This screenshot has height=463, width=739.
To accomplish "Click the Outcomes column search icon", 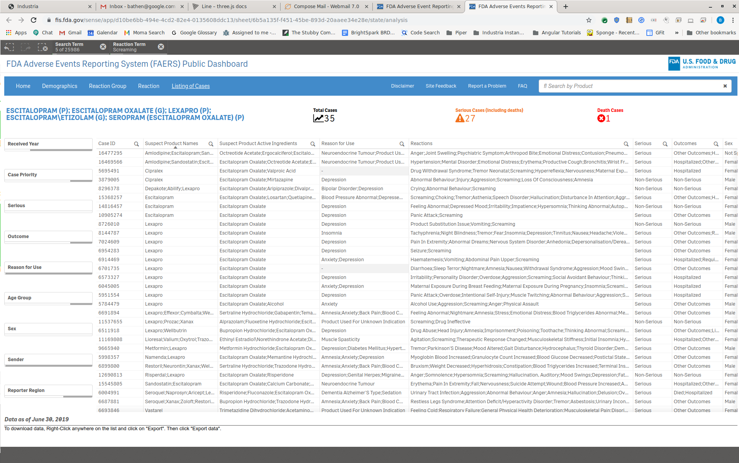I will [716, 144].
